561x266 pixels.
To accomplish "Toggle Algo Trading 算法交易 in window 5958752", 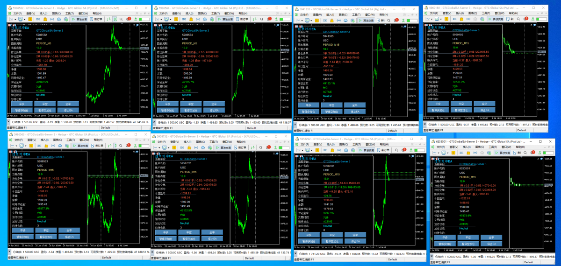I will coord(223,147).
